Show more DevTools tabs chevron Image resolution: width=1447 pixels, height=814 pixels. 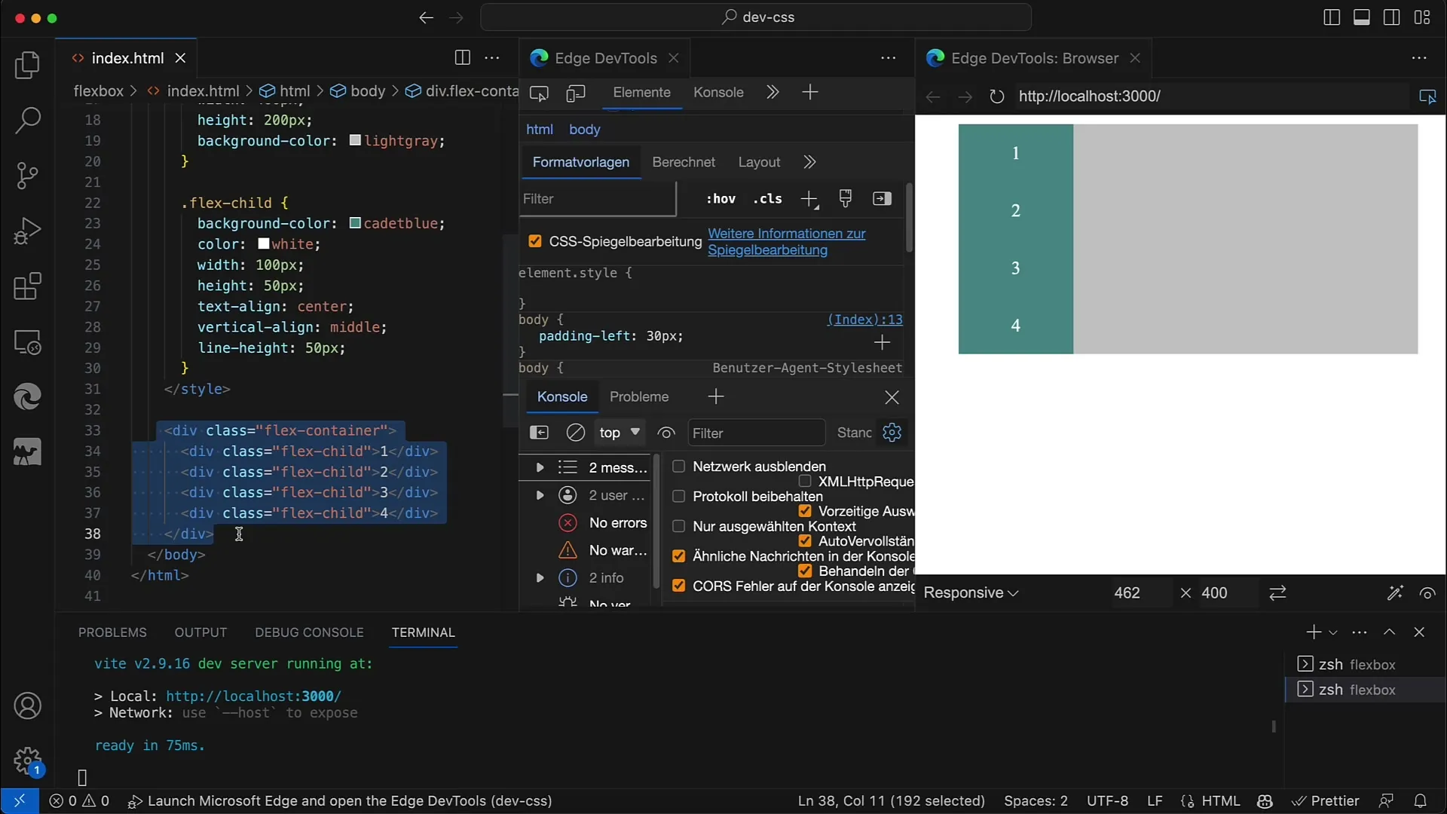(772, 92)
